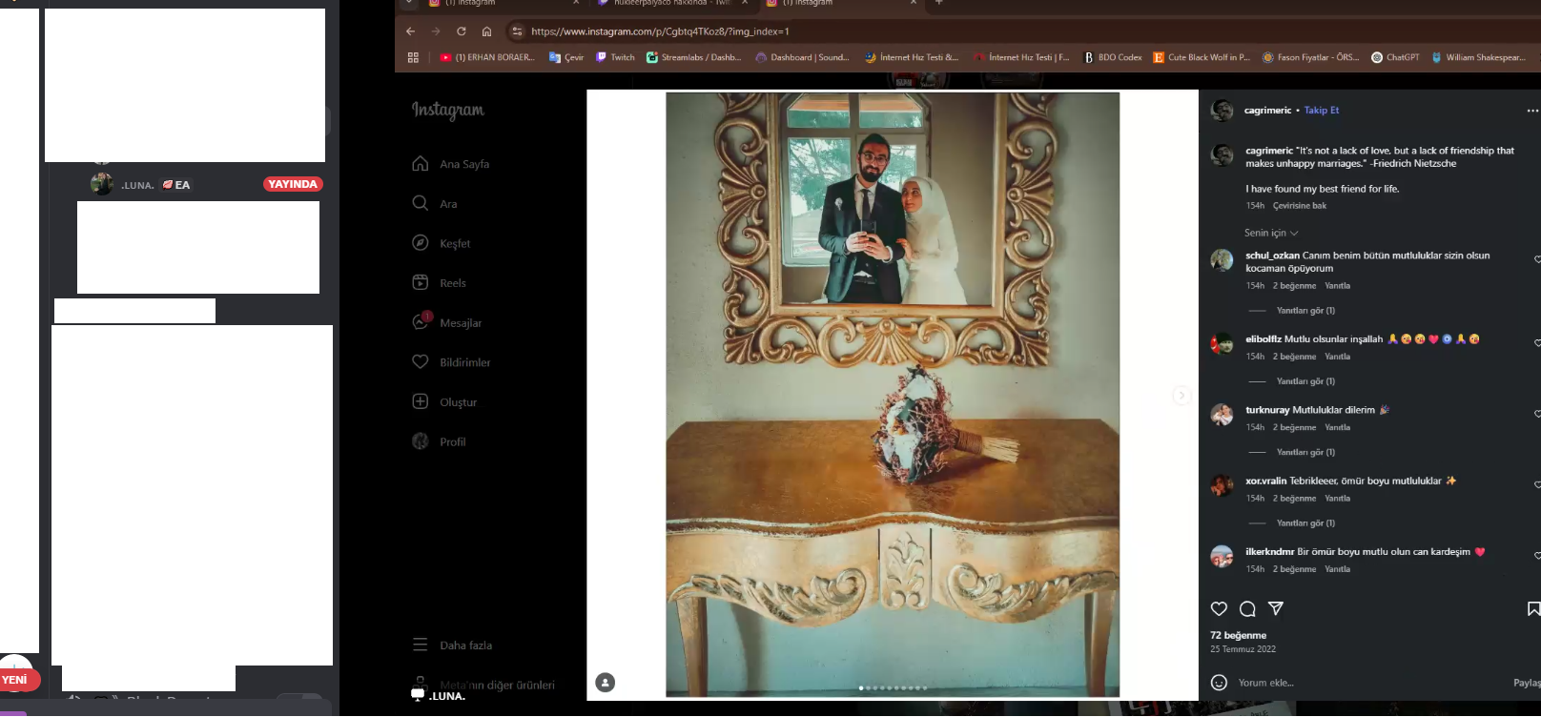This screenshot has height=717, width=1541.
Task: Open the emoji picker in the comment box
Action: tap(1219, 683)
